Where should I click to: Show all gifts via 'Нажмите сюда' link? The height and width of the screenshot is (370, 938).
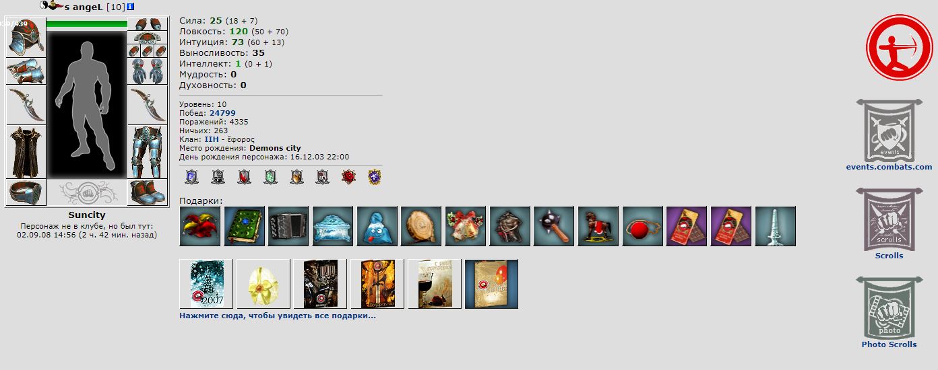[x=278, y=316]
